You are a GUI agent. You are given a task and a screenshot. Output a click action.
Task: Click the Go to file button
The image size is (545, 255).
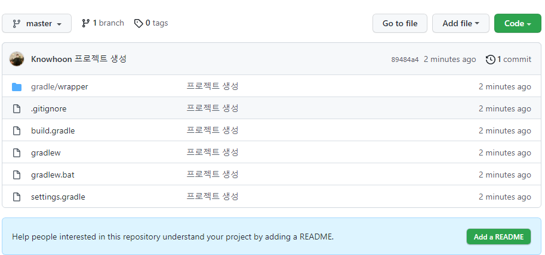click(400, 23)
